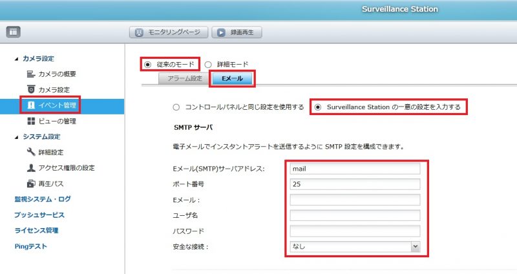Click the カメラの概要 list icon
Viewport: 517px width, 274px height.
(x=30, y=74)
